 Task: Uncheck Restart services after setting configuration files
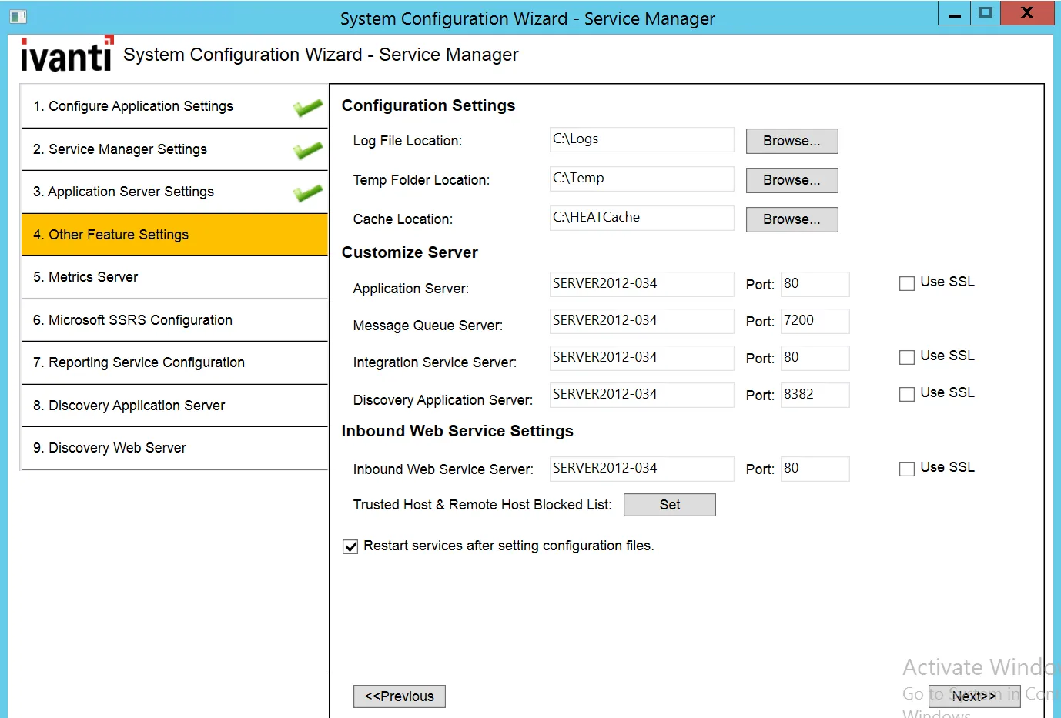pos(350,546)
